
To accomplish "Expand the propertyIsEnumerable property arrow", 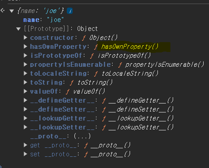I will tap(26, 65).
